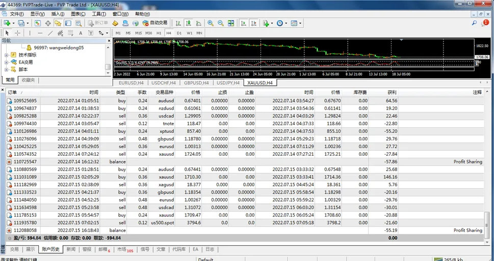This screenshot has width=494, height=261.
Task: Select the crosshair tool
Action: (x=18, y=33)
